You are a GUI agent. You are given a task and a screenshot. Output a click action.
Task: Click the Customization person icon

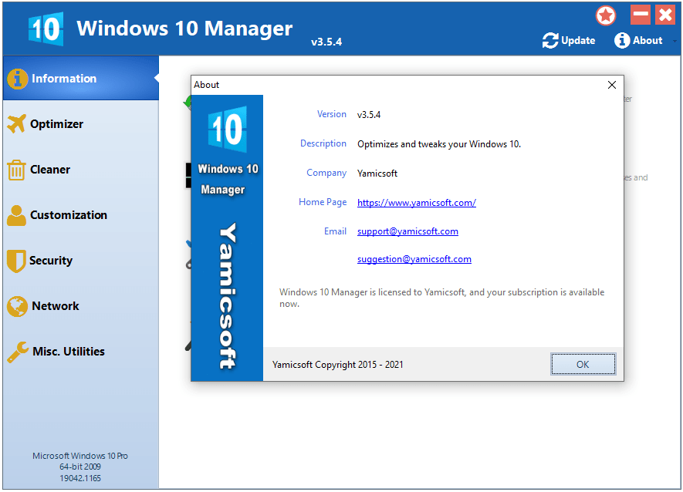pyautogui.click(x=16, y=215)
